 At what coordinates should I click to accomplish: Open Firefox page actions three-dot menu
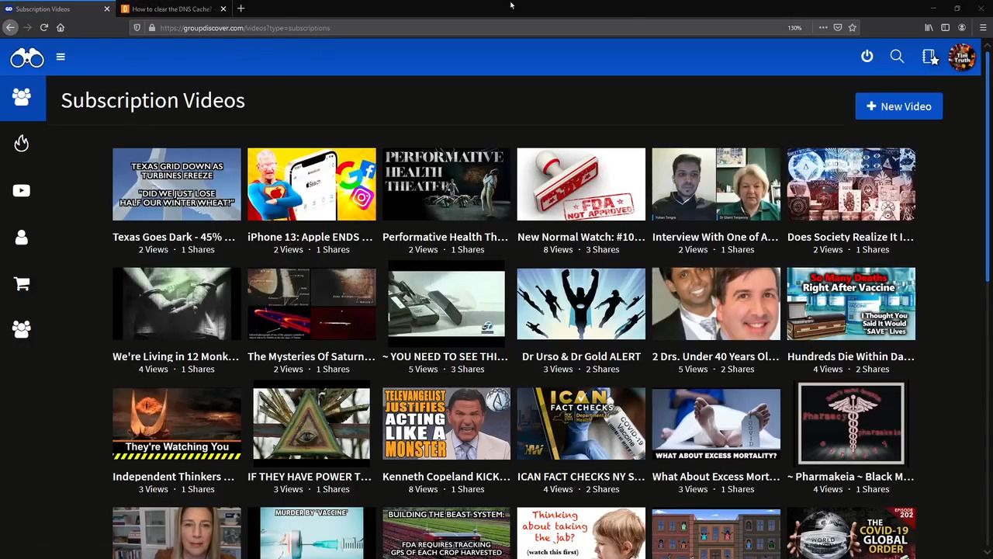tap(823, 28)
